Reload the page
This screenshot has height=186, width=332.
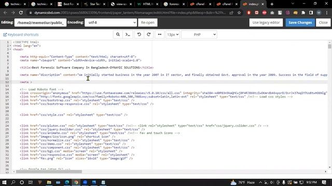[21, 12]
